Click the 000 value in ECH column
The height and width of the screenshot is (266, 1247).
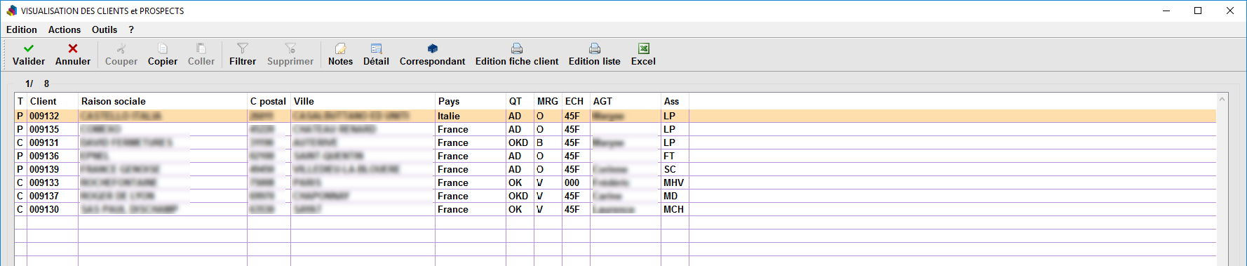point(572,182)
